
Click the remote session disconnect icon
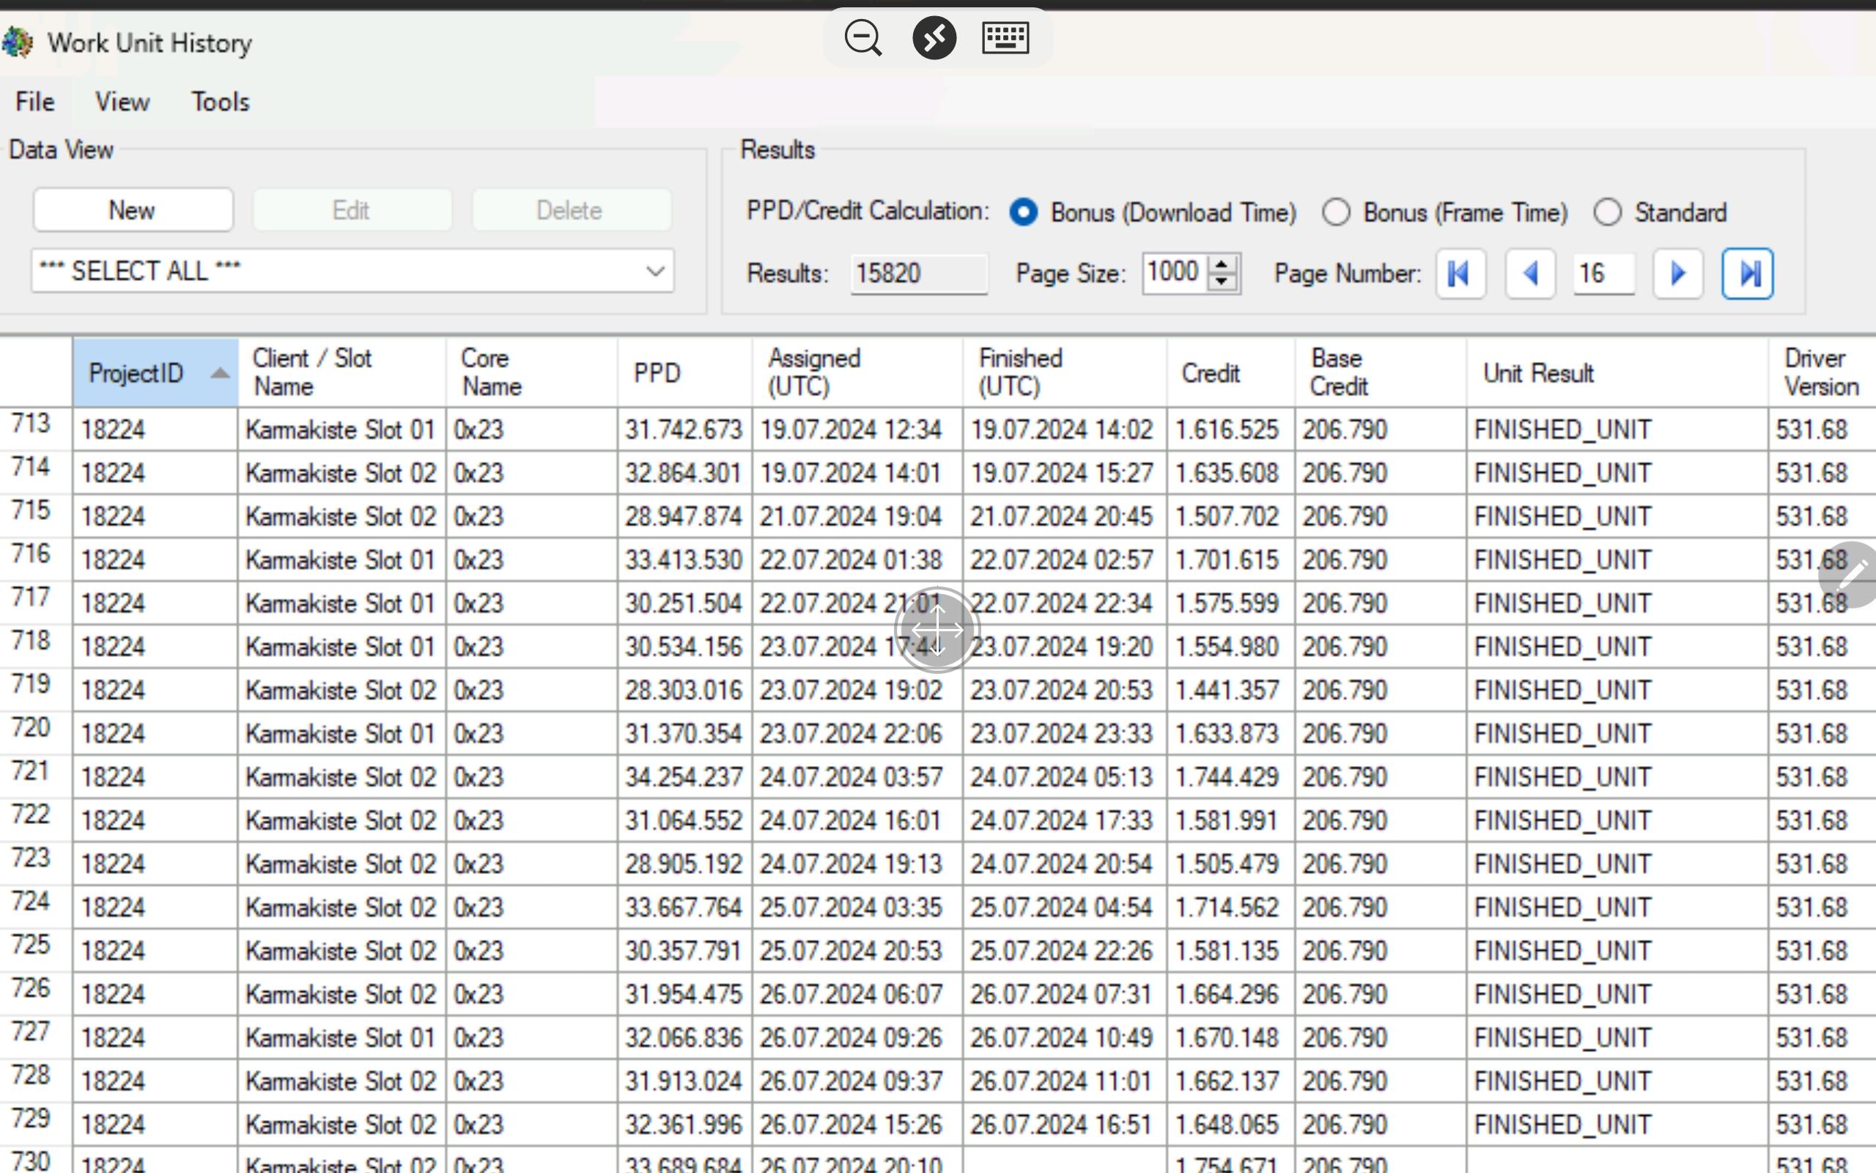[934, 37]
